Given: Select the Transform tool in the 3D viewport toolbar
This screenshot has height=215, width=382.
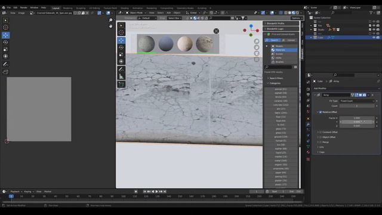Looking at the screenshot, I should tap(121, 62).
